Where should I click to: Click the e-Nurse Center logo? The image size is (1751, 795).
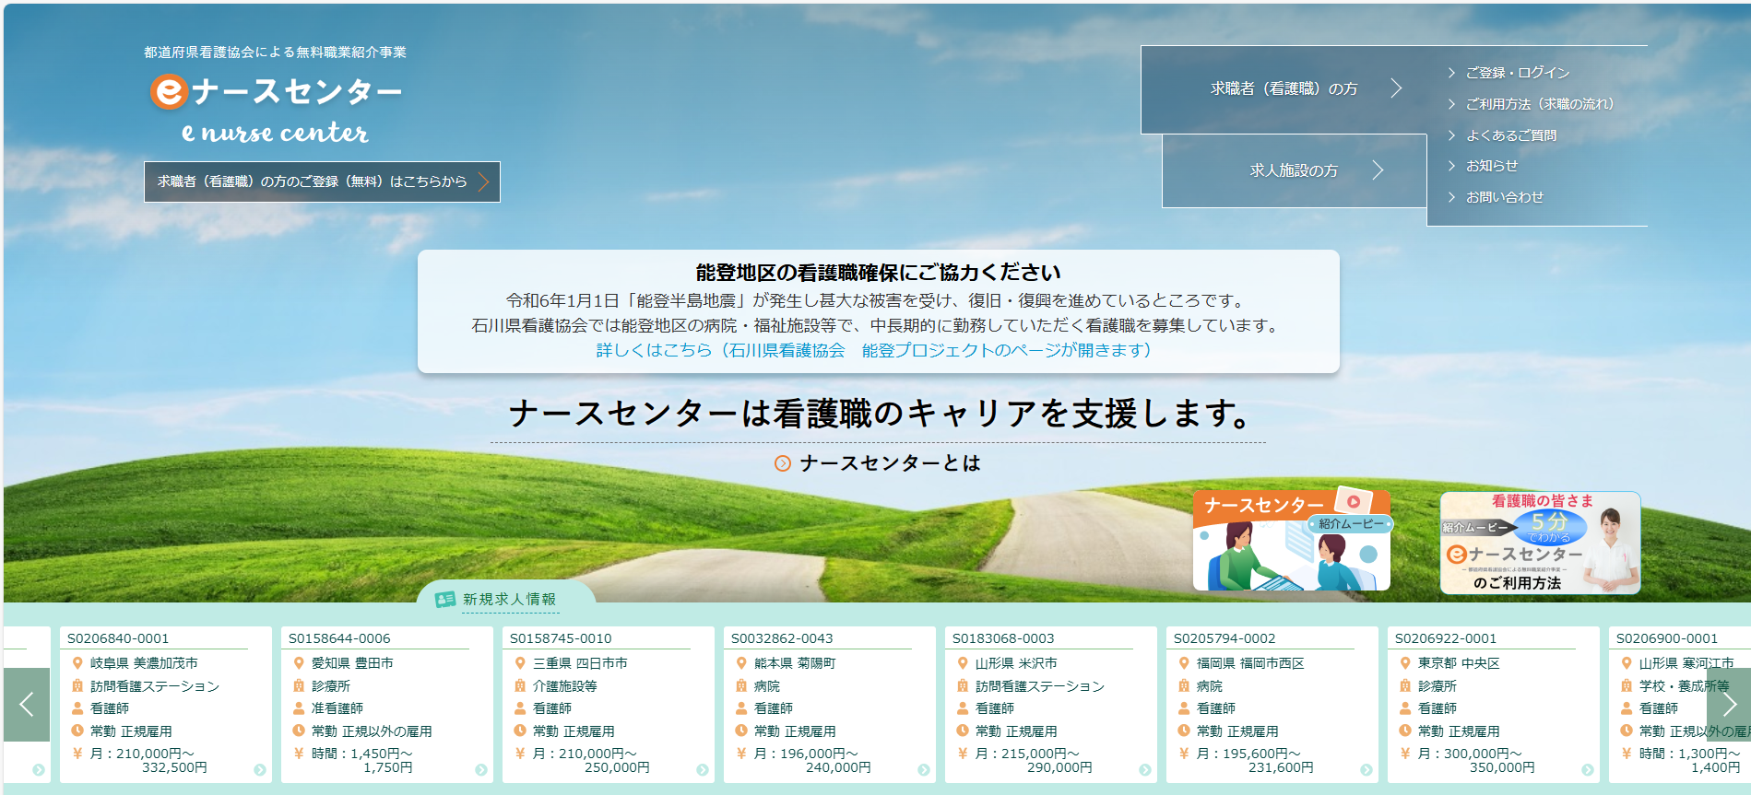pos(276,109)
